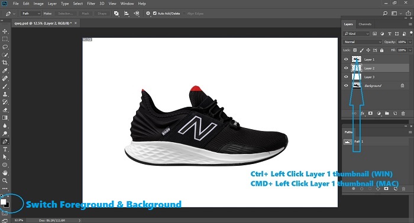Open the Search icon in options bar
The height and width of the screenshot is (223, 414).
coord(385,14)
